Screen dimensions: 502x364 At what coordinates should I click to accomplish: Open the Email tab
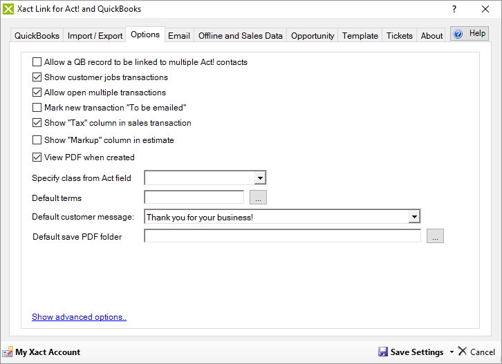click(x=179, y=35)
